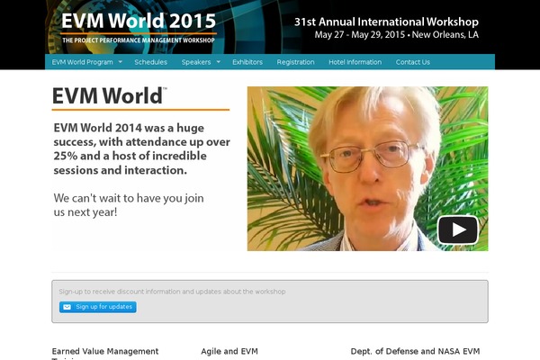Click the 'EVM World 2014 was a huge success' paragraph

pos(141,148)
